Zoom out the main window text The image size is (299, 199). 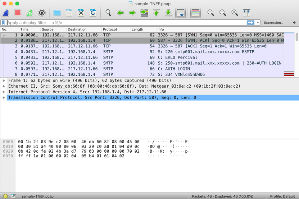[223, 13]
